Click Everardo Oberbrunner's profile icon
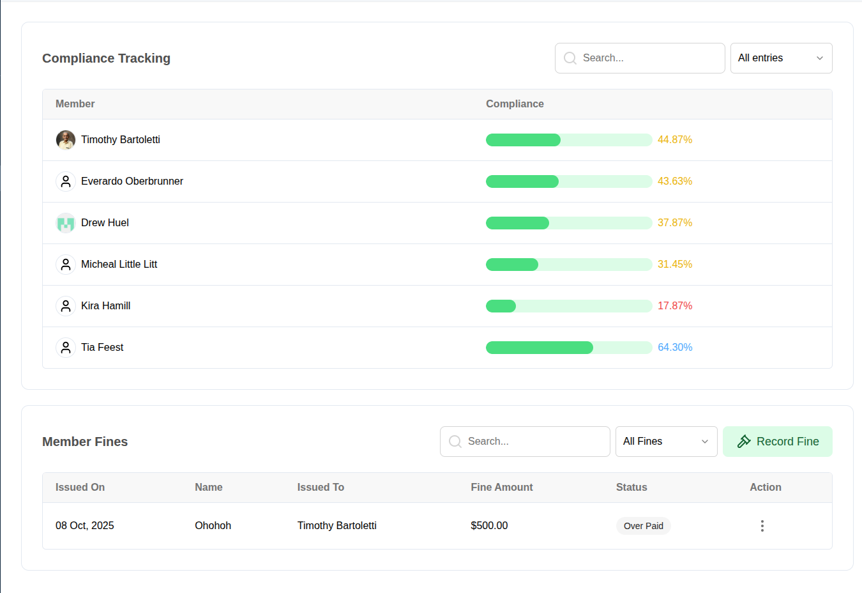 pos(66,181)
